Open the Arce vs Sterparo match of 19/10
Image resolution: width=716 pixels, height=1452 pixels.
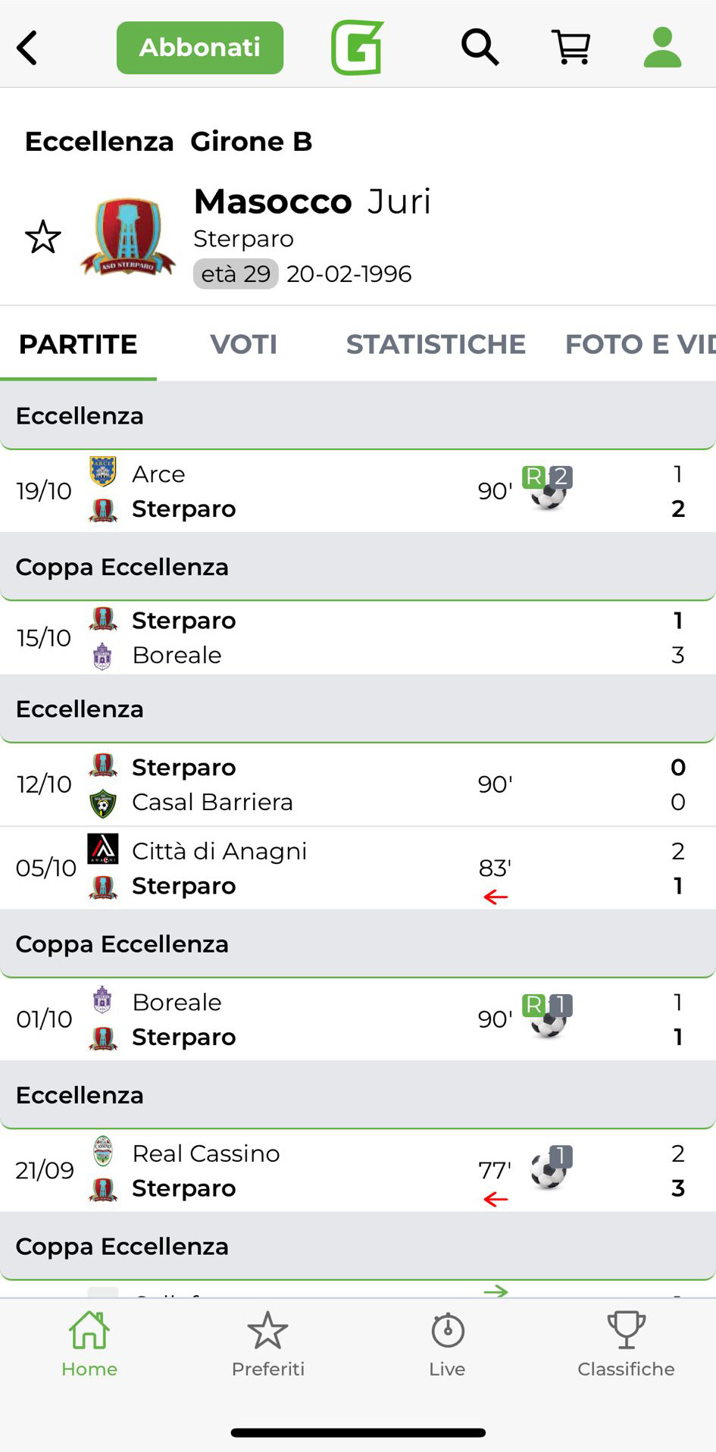(303, 491)
